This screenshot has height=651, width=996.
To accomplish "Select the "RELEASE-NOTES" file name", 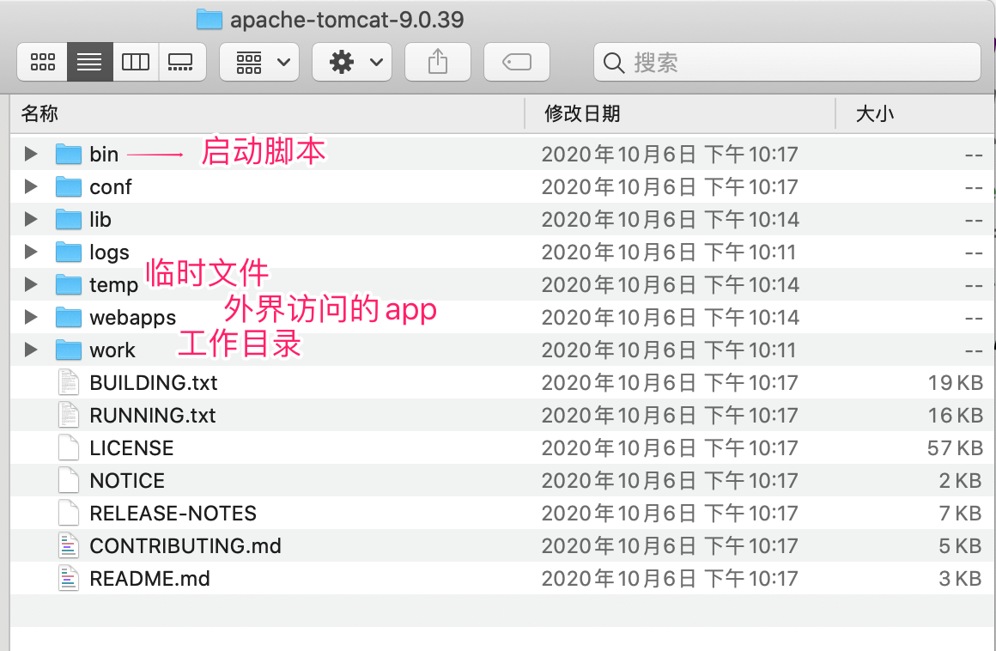I will click(x=173, y=514).
